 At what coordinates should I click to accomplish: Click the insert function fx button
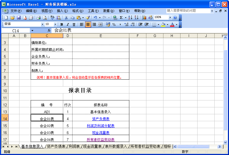coord(49,31)
